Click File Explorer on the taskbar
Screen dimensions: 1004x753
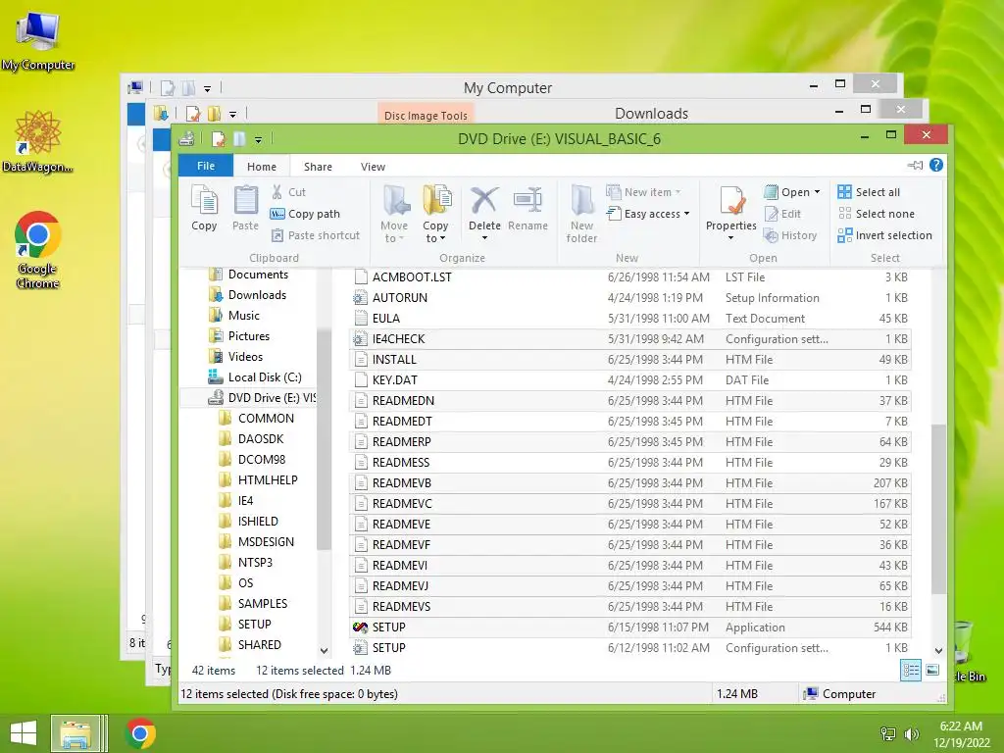[x=75, y=733]
